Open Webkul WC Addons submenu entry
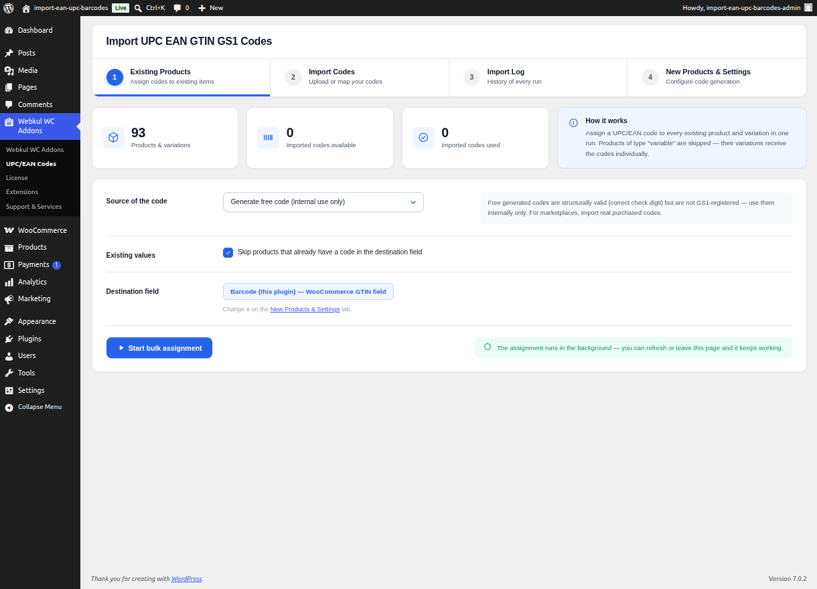The height and width of the screenshot is (589, 817). pyautogui.click(x=35, y=149)
